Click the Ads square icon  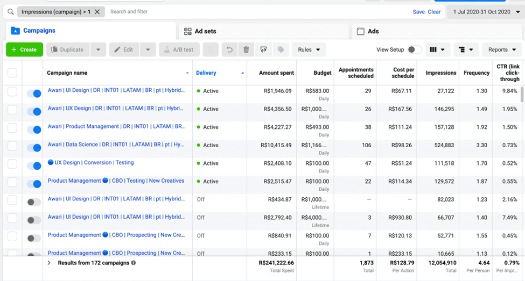(x=361, y=31)
